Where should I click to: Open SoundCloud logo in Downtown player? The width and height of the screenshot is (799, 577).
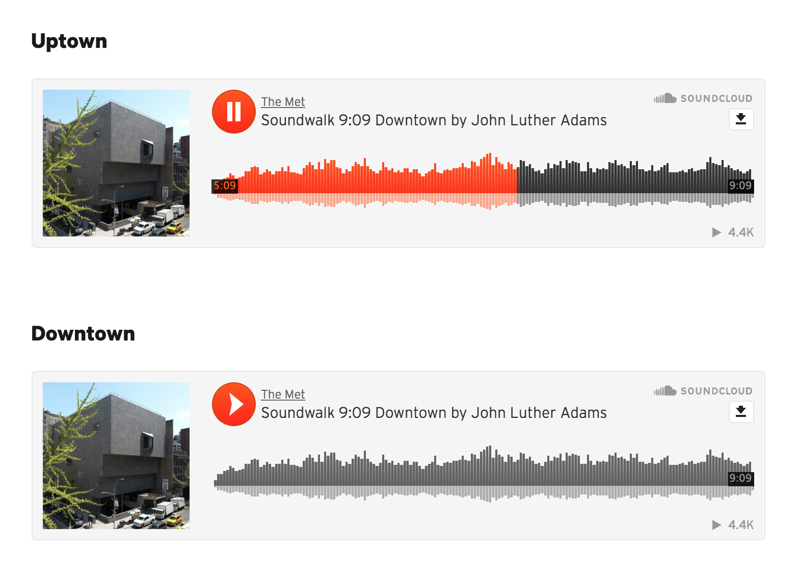703,391
